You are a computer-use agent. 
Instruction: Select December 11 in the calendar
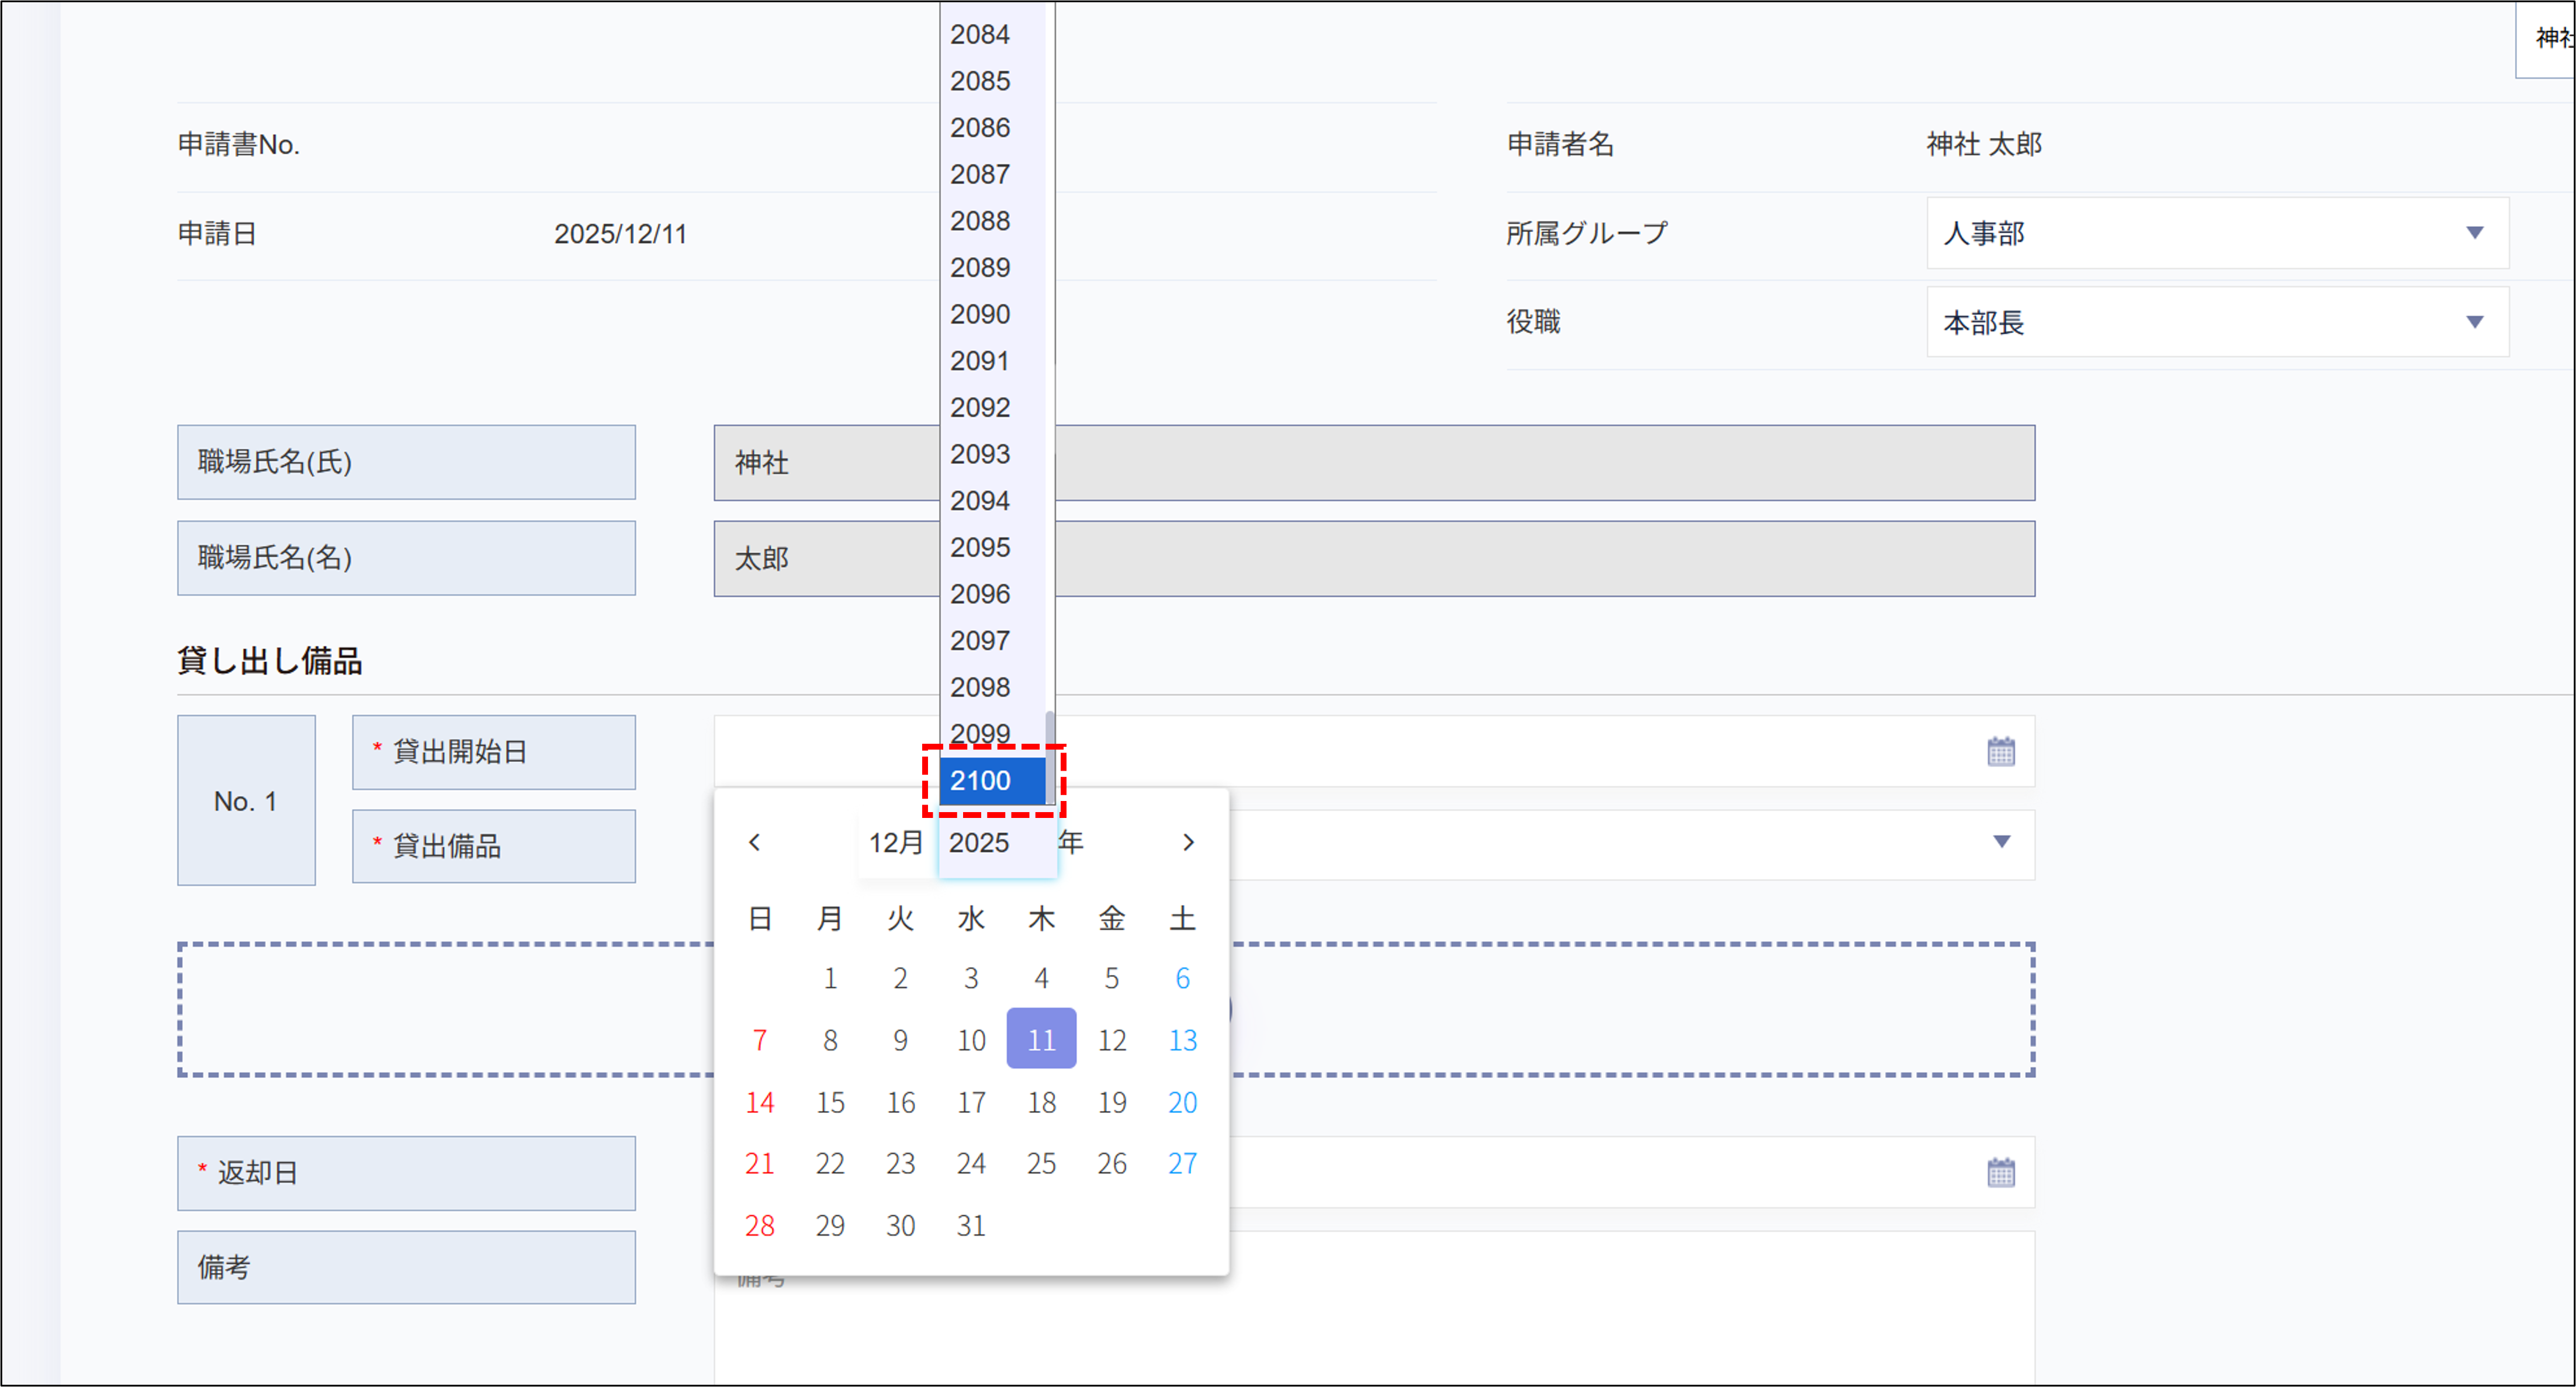click(1041, 1040)
